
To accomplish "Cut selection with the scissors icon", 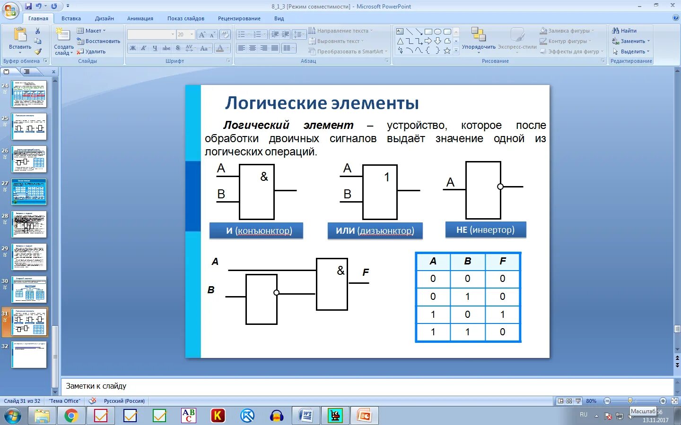I will pos(38,31).
